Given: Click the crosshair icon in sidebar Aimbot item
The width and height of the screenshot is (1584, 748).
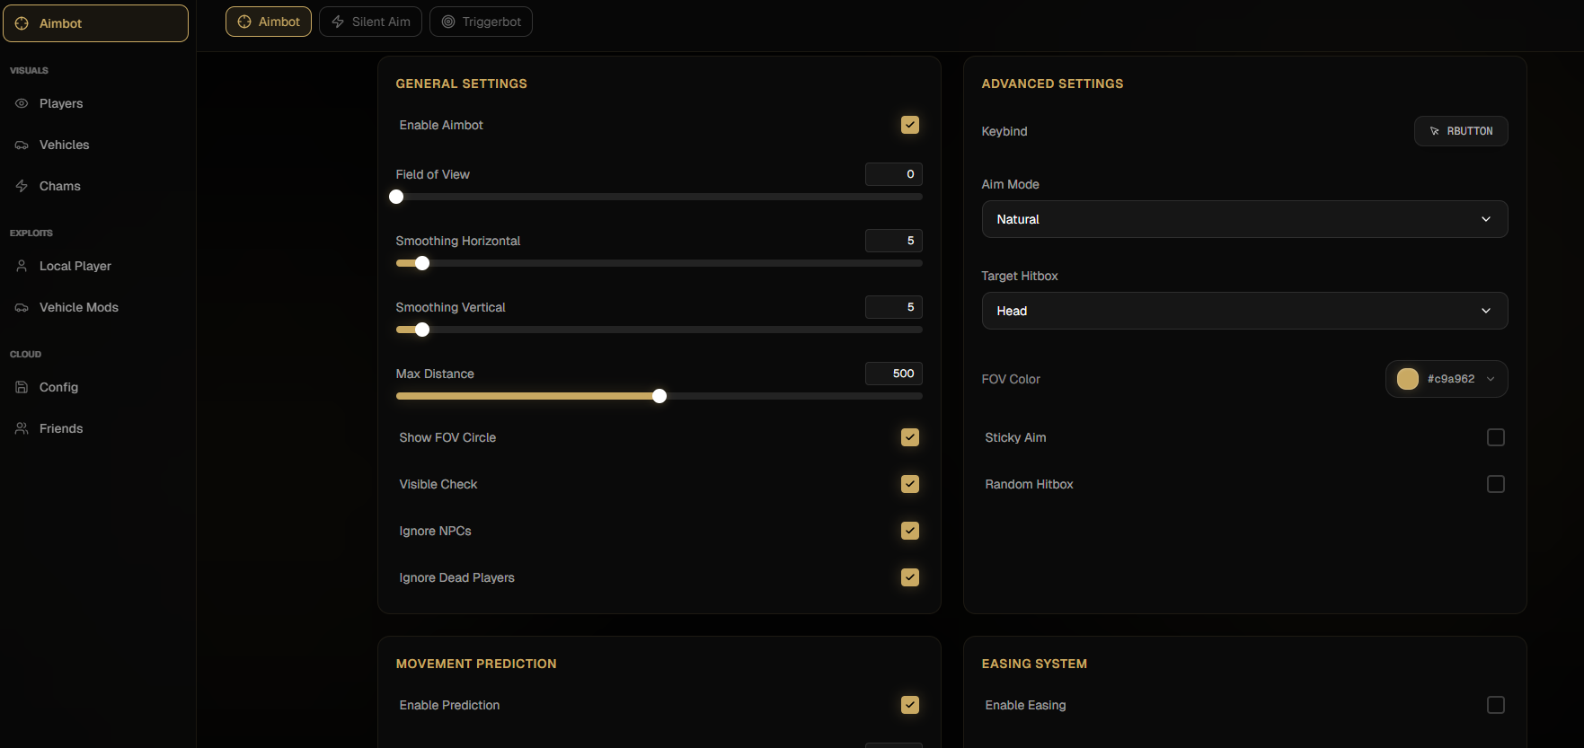Looking at the screenshot, I should (x=22, y=23).
